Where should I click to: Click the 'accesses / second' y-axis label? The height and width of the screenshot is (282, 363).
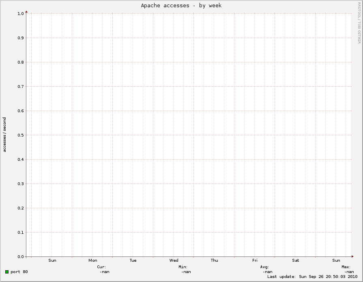(x=4, y=135)
